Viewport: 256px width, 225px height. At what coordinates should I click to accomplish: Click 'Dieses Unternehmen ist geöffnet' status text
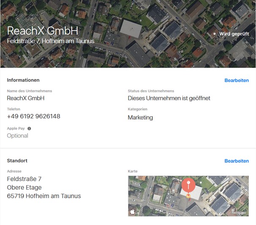[169, 98]
